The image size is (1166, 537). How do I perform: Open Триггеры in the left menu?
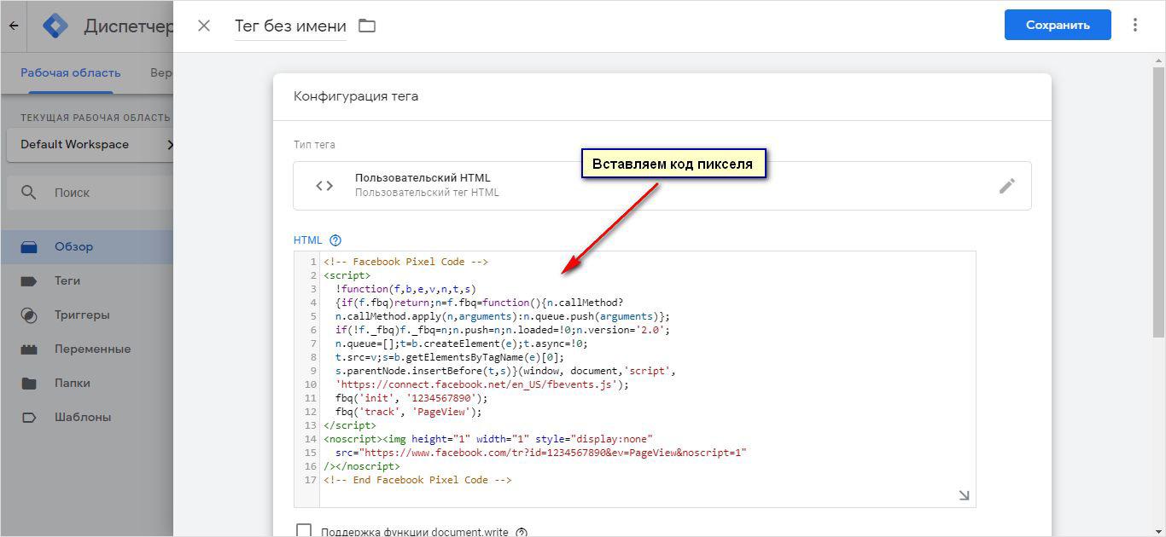(82, 315)
